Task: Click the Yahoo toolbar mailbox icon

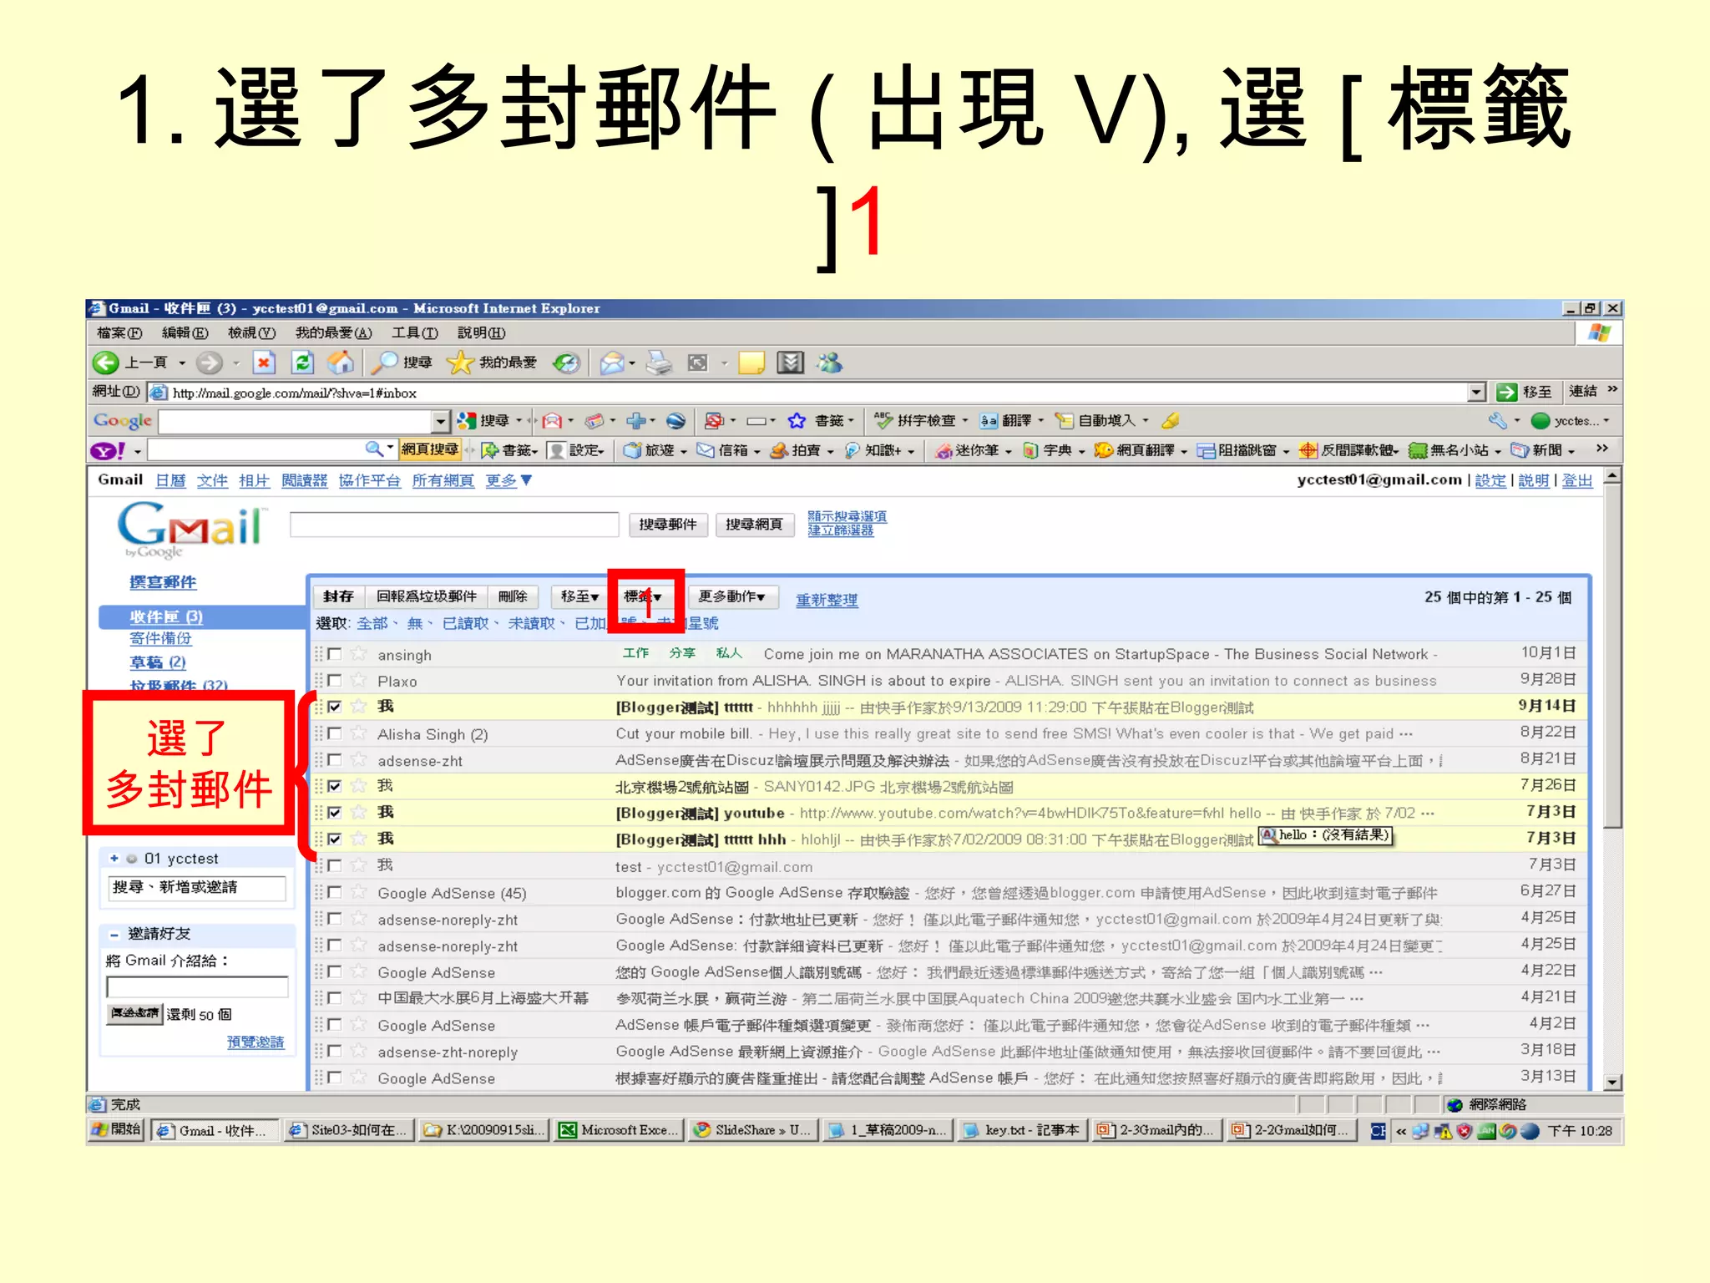Action: tap(706, 450)
